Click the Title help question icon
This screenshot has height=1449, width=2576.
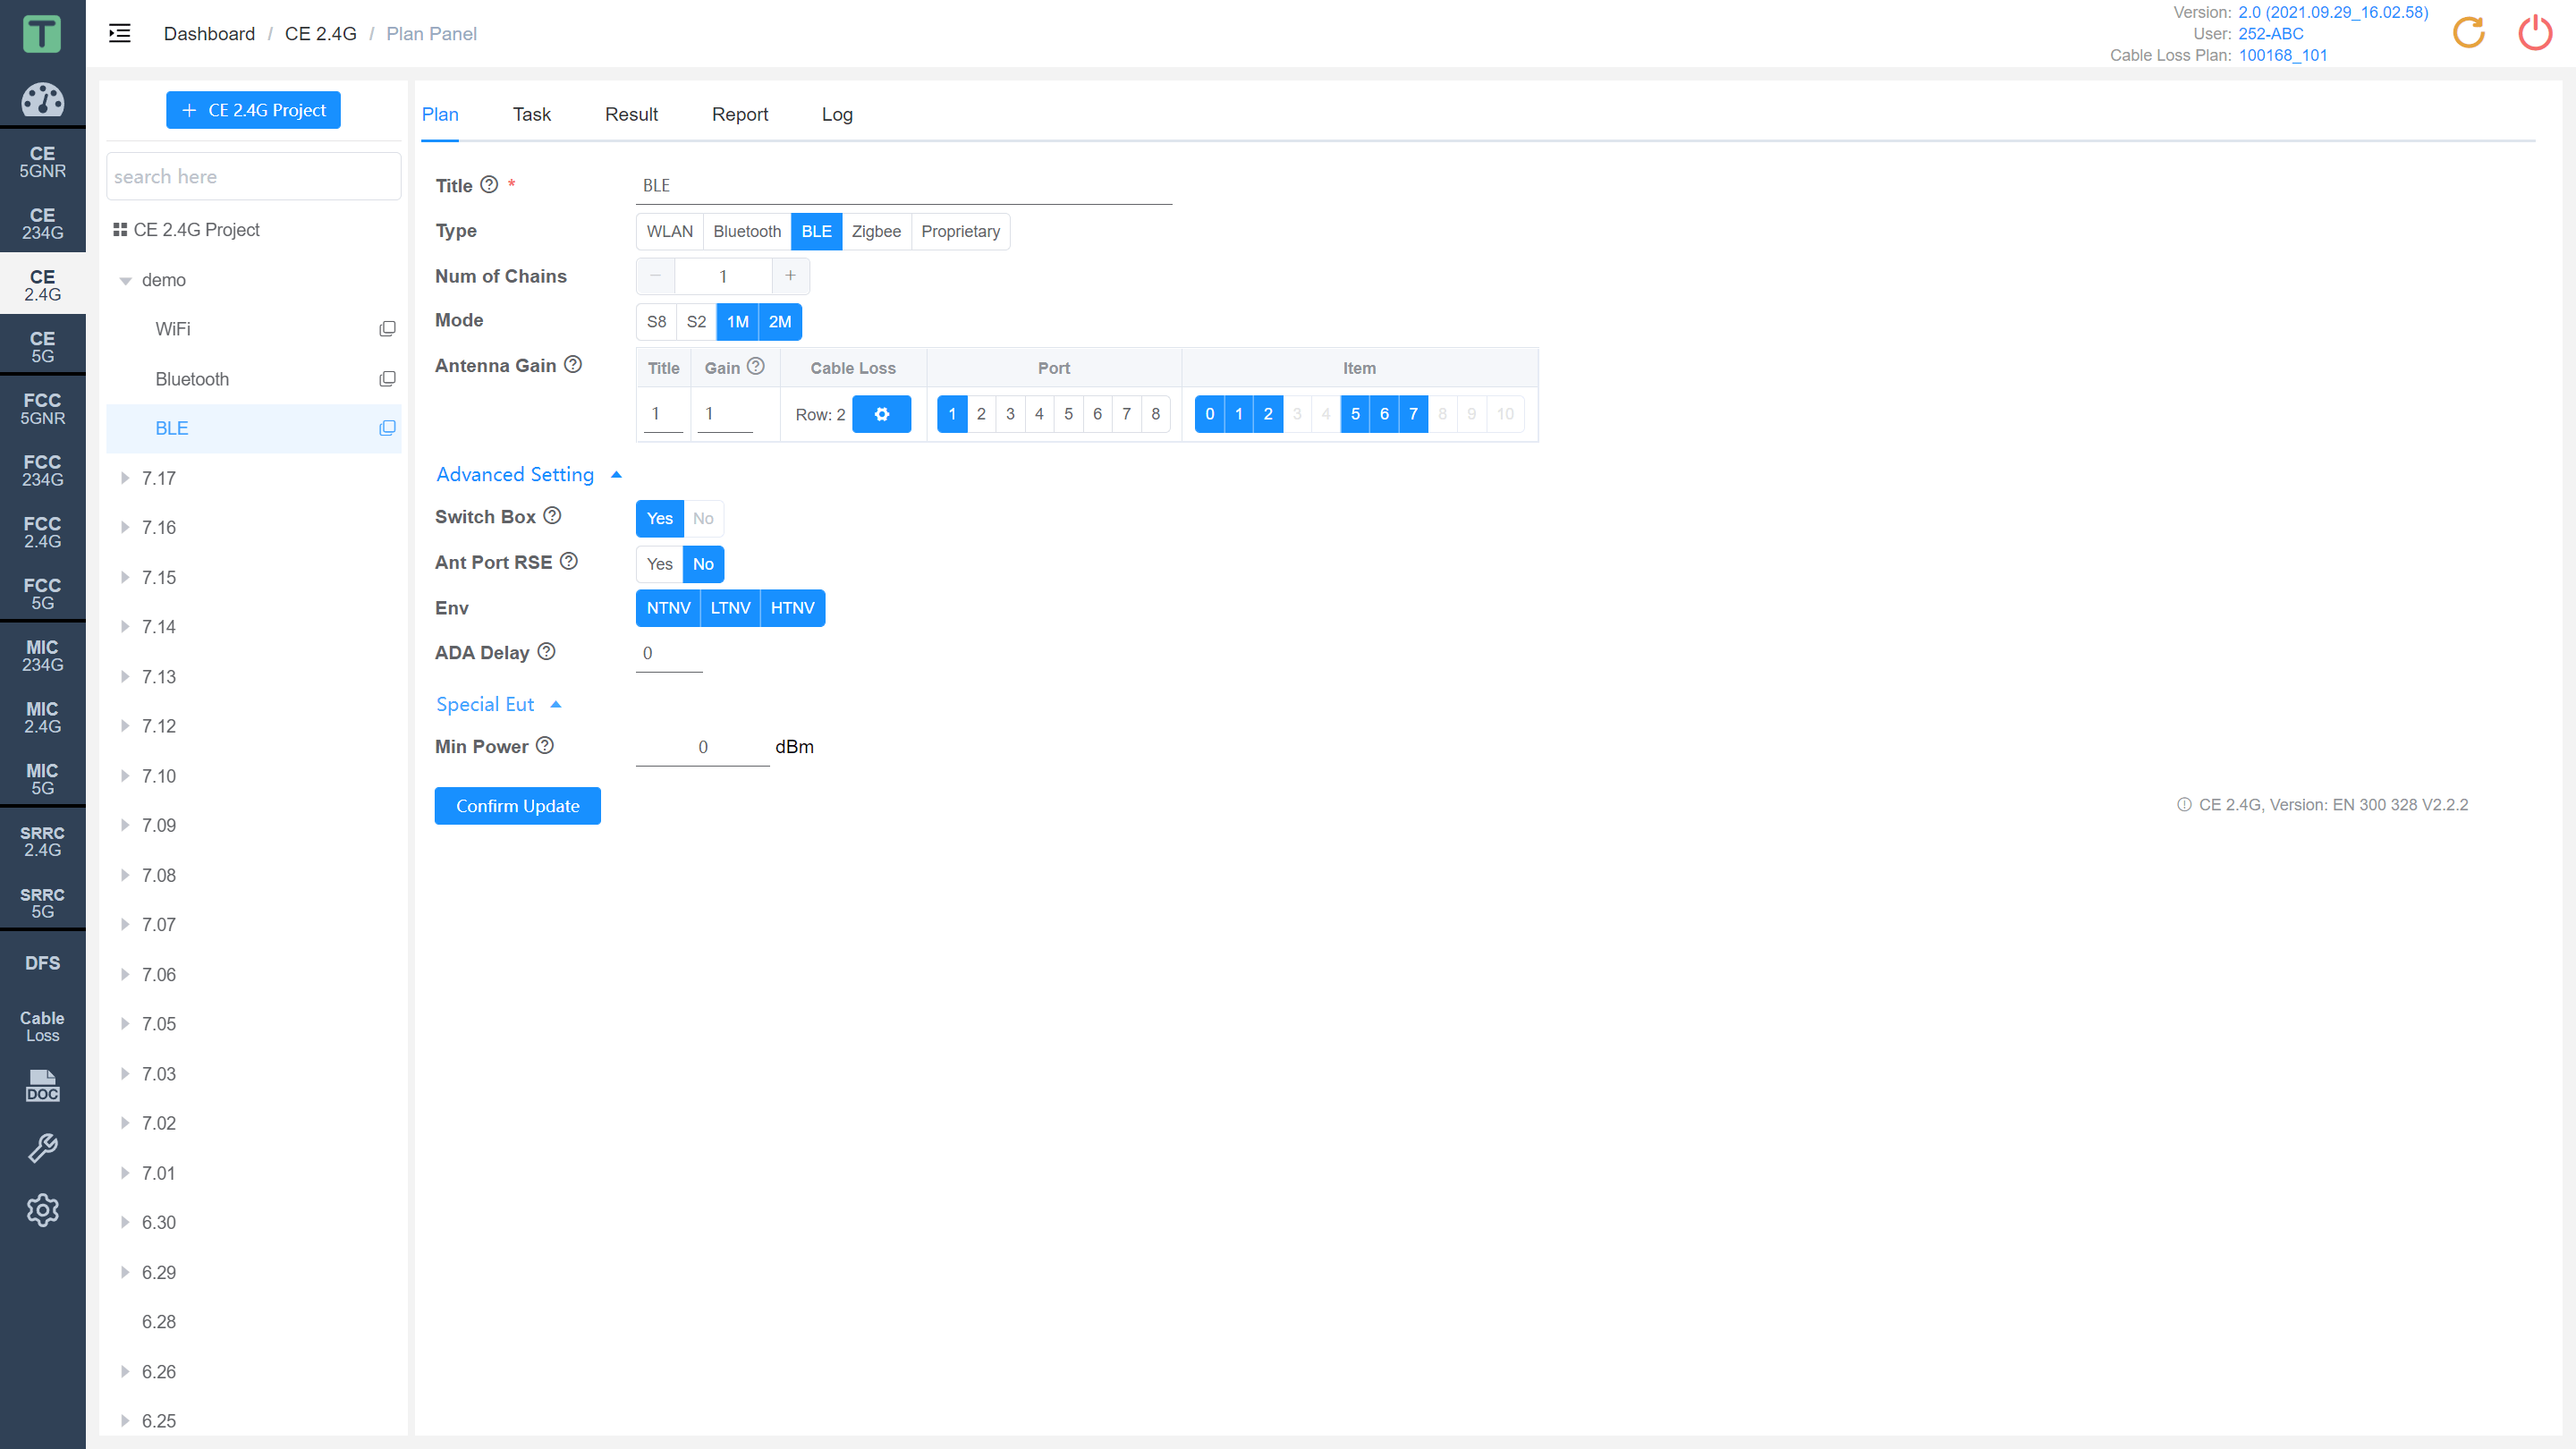[x=489, y=185]
